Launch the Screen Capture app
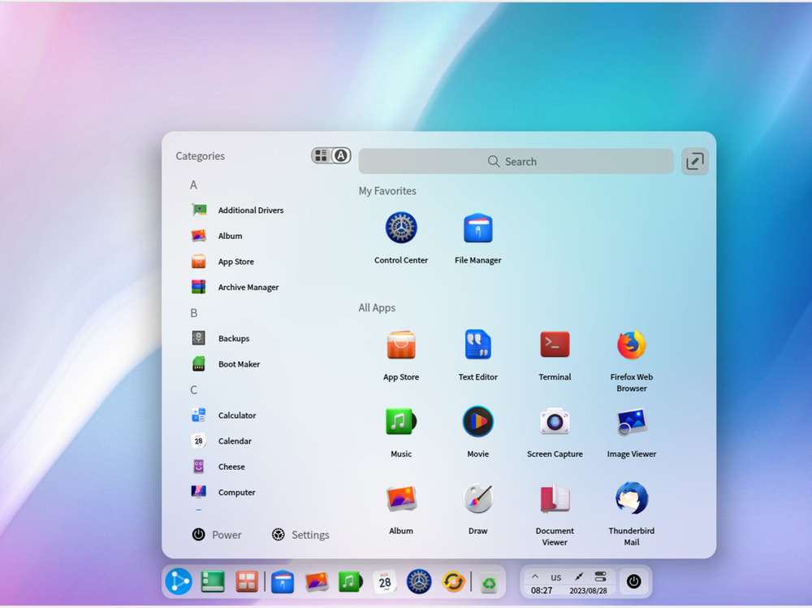The height and width of the screenshot is (608, 812). coord(555,423)
